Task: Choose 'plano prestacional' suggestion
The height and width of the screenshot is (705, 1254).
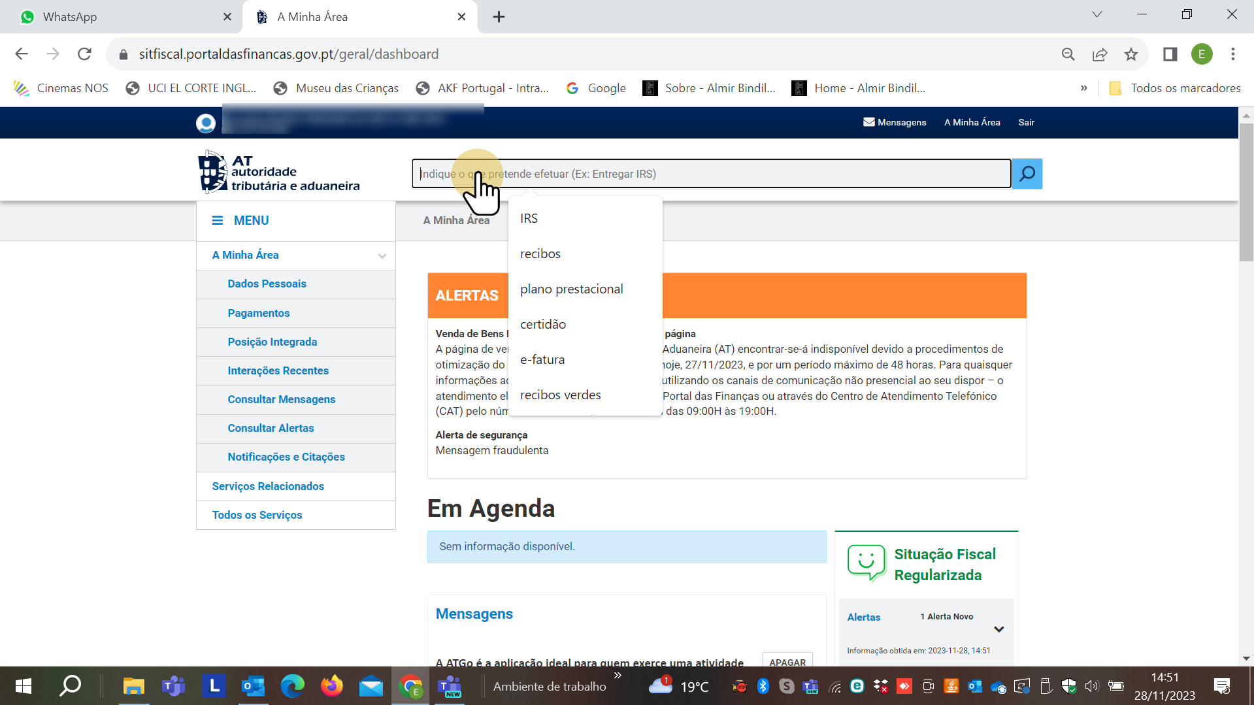Action: [571, 289]
